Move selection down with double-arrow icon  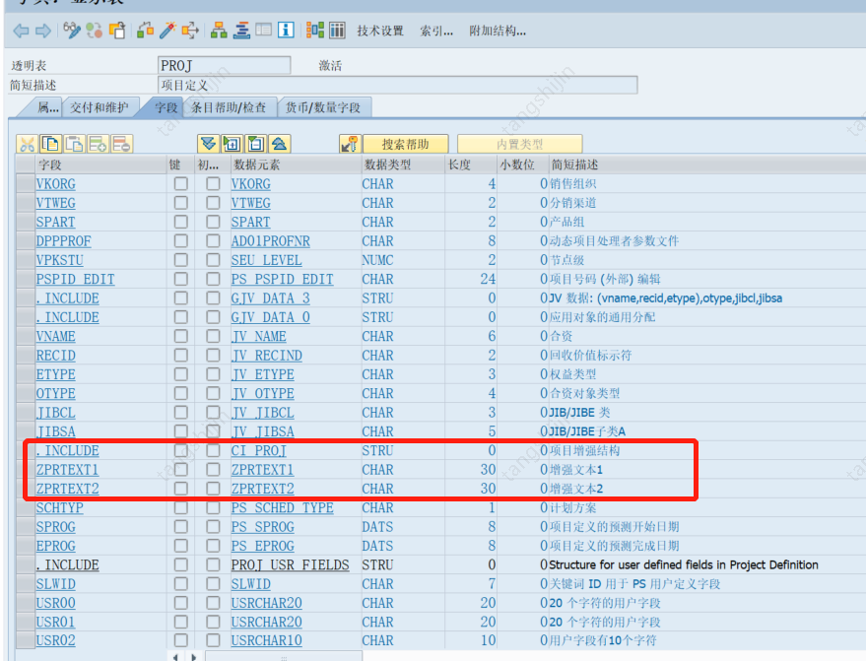click(x=208, y=144)
